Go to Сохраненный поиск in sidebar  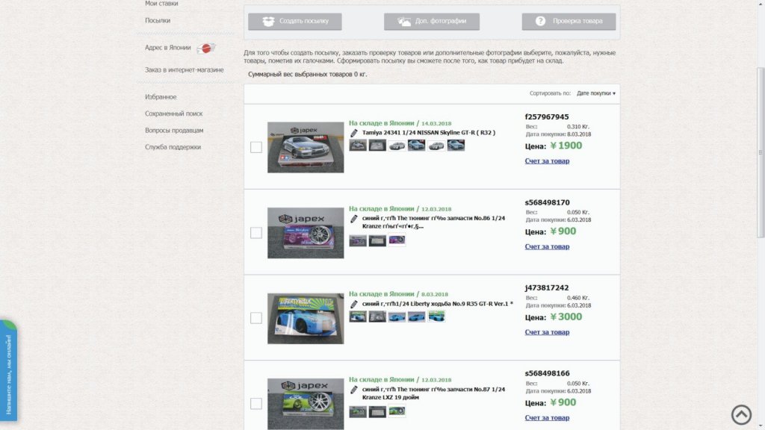pos(173,113)
